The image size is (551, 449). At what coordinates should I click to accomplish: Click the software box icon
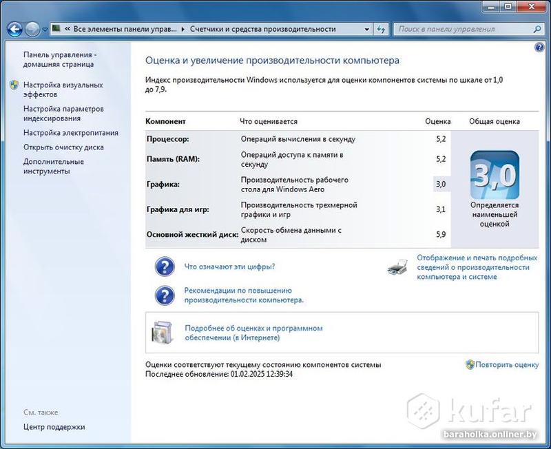163,332
